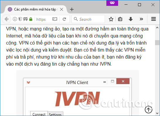Expand more tools chevron (»)
The height and width of the screenshot is (116, 160).
(x=141, y=19)
